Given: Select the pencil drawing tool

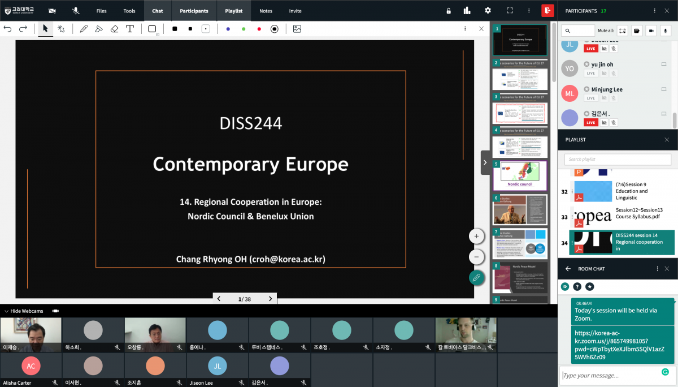Looking at the screenshot, I should pos(84,29).
